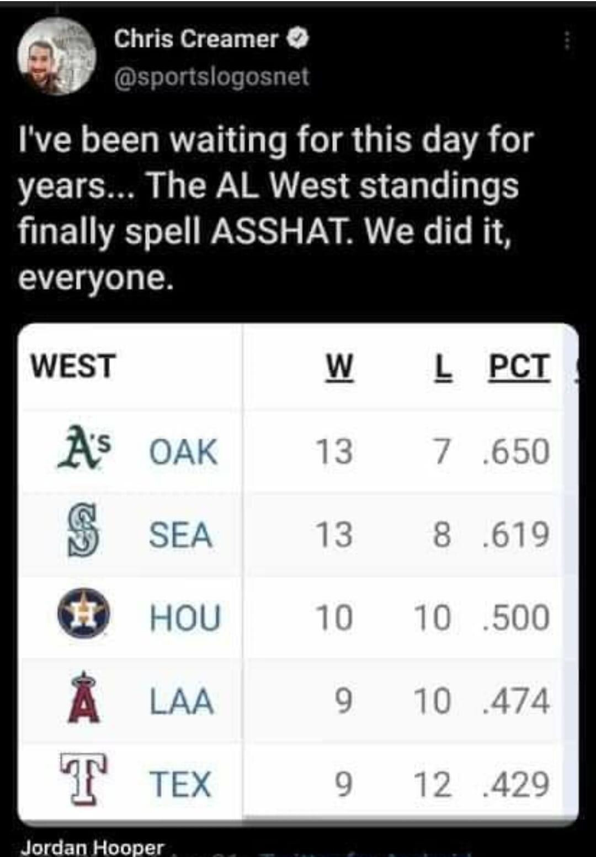Sort standings by the L column header
This screenshot has width=596, height=857.
(443, 367)
